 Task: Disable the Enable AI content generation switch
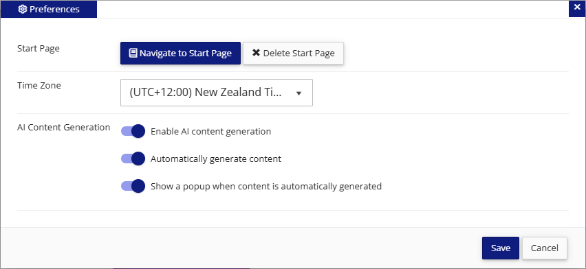[x=133, y=131]
